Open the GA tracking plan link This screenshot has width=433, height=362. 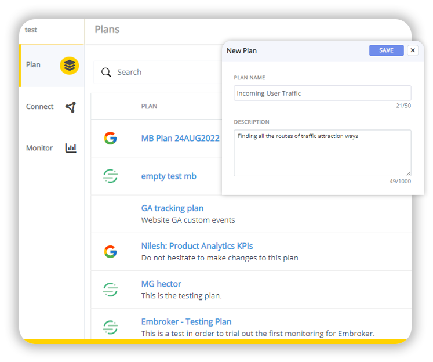click(x=172, y=208)
